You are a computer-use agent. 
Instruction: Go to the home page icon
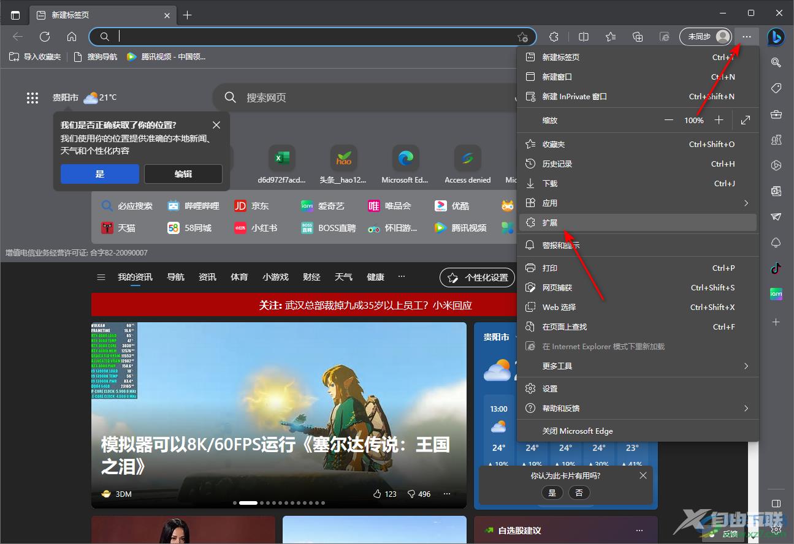tap(72, 37)
